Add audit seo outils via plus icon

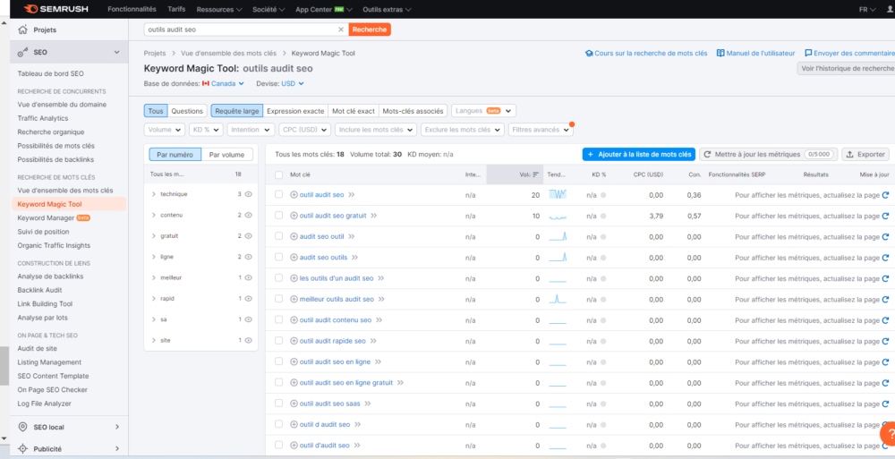tap(294, 258)
